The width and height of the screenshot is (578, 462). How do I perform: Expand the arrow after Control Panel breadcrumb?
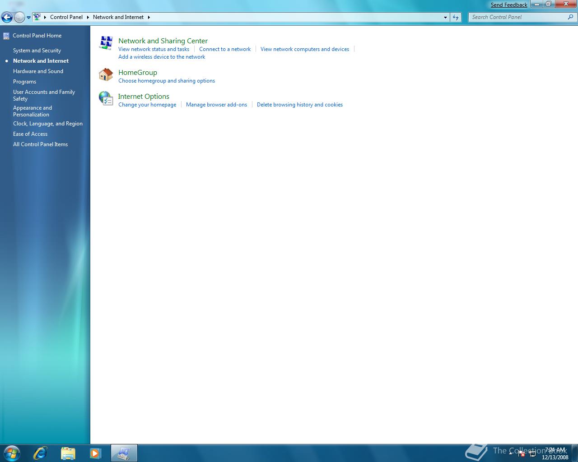pyautogui.click(x=88, y=17)
